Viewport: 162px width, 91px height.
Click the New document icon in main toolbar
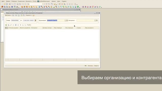pos(2,4)
